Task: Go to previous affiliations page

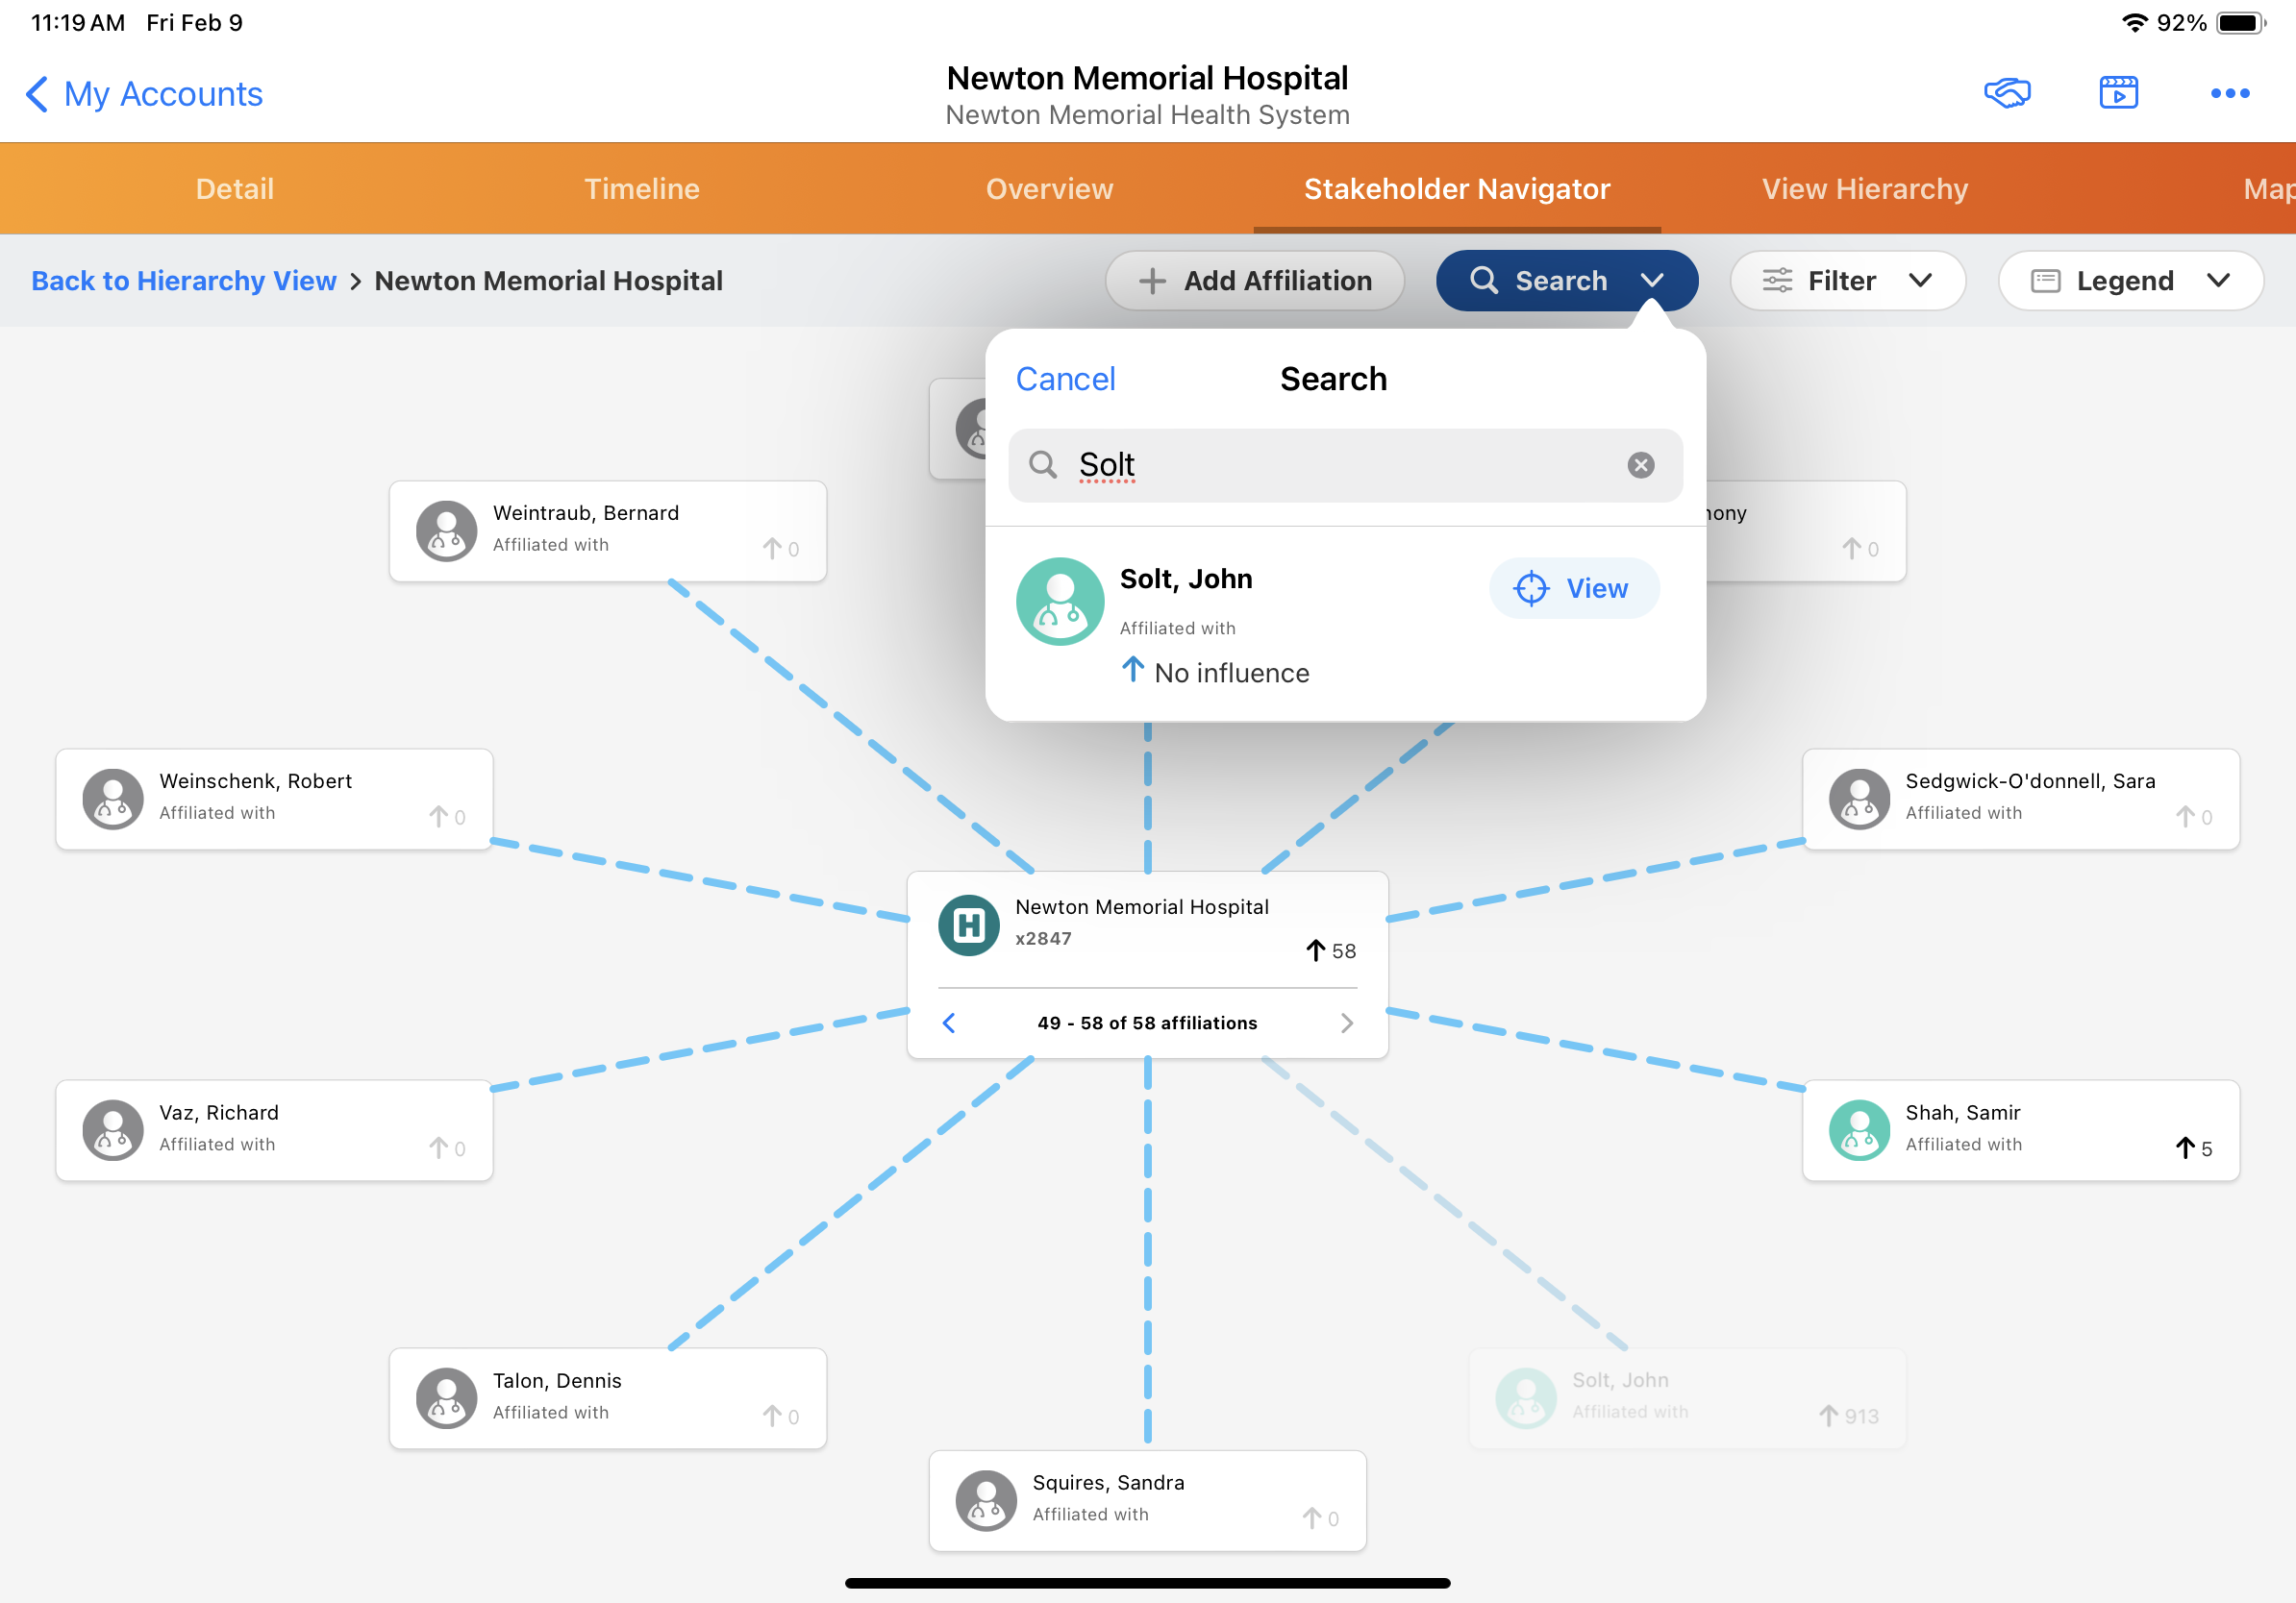Action: coord(949,1023)
